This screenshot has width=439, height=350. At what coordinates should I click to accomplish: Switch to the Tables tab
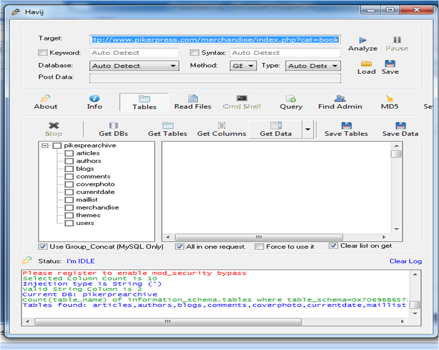click(144, 103)
